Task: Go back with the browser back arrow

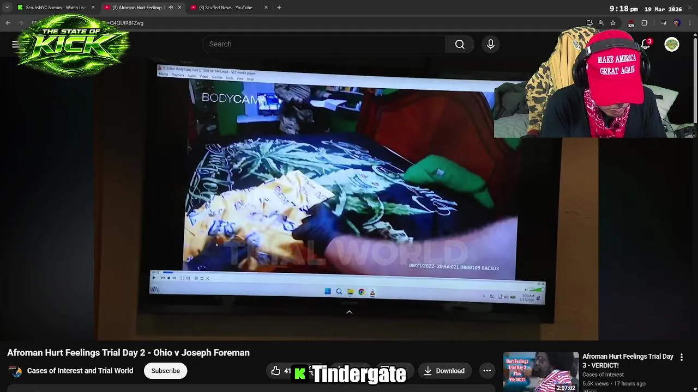Action: point(8,23)
